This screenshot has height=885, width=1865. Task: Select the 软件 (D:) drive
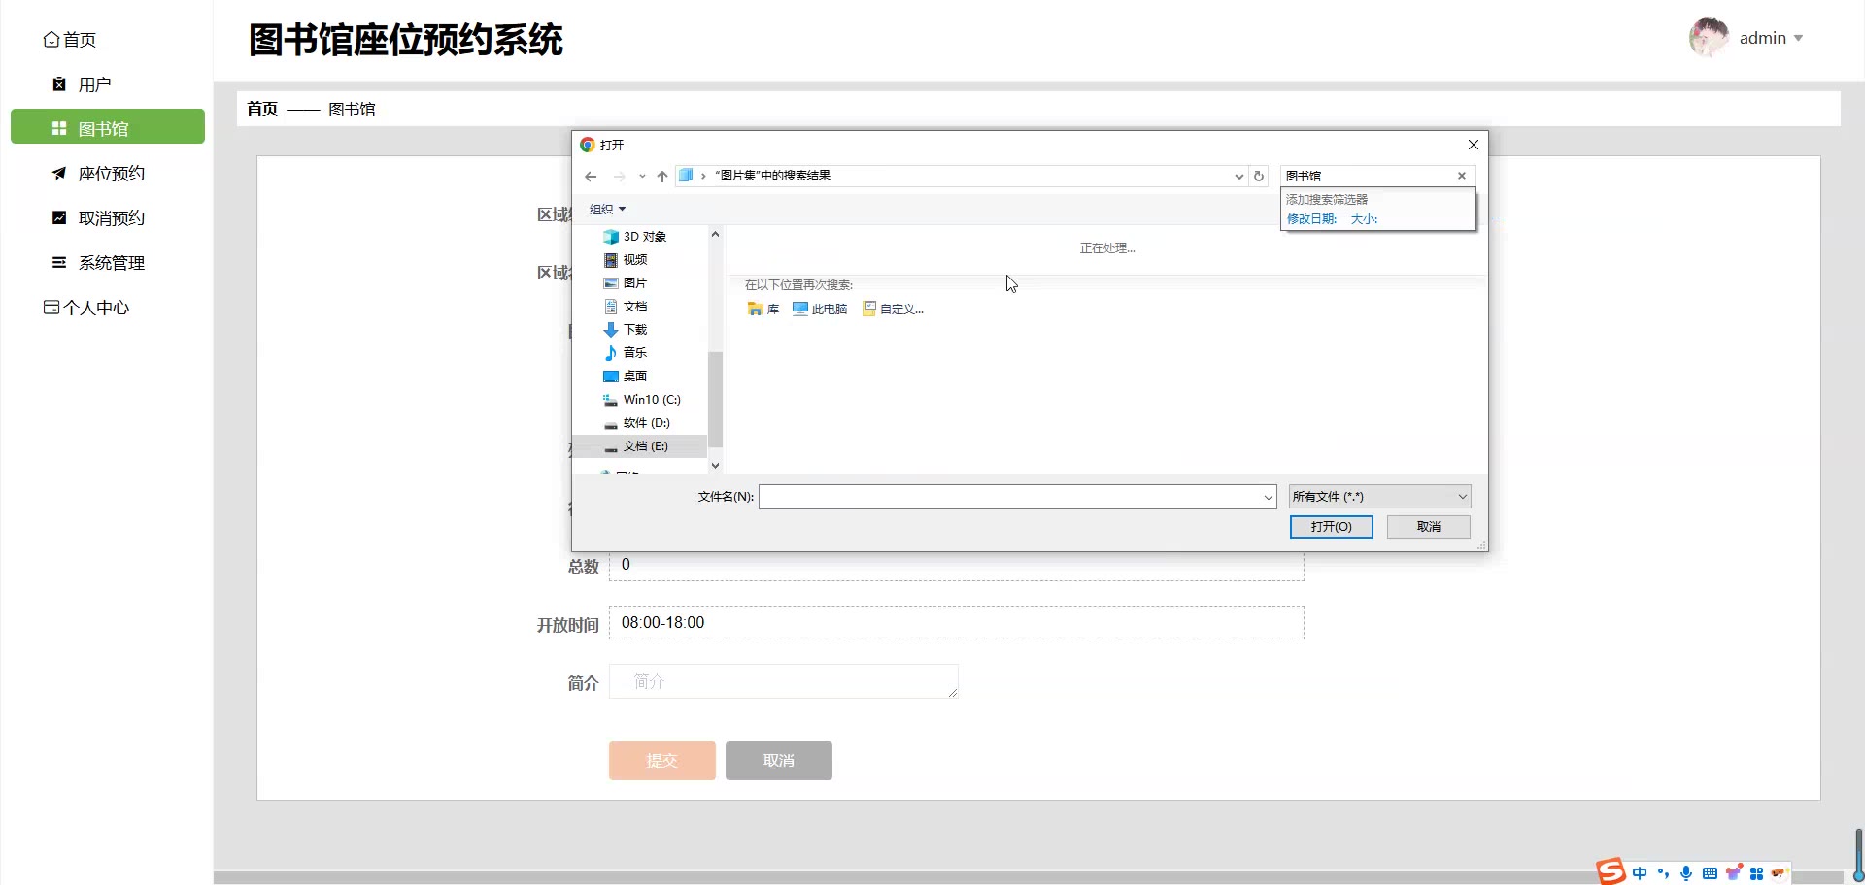click(x=637, y=423)
